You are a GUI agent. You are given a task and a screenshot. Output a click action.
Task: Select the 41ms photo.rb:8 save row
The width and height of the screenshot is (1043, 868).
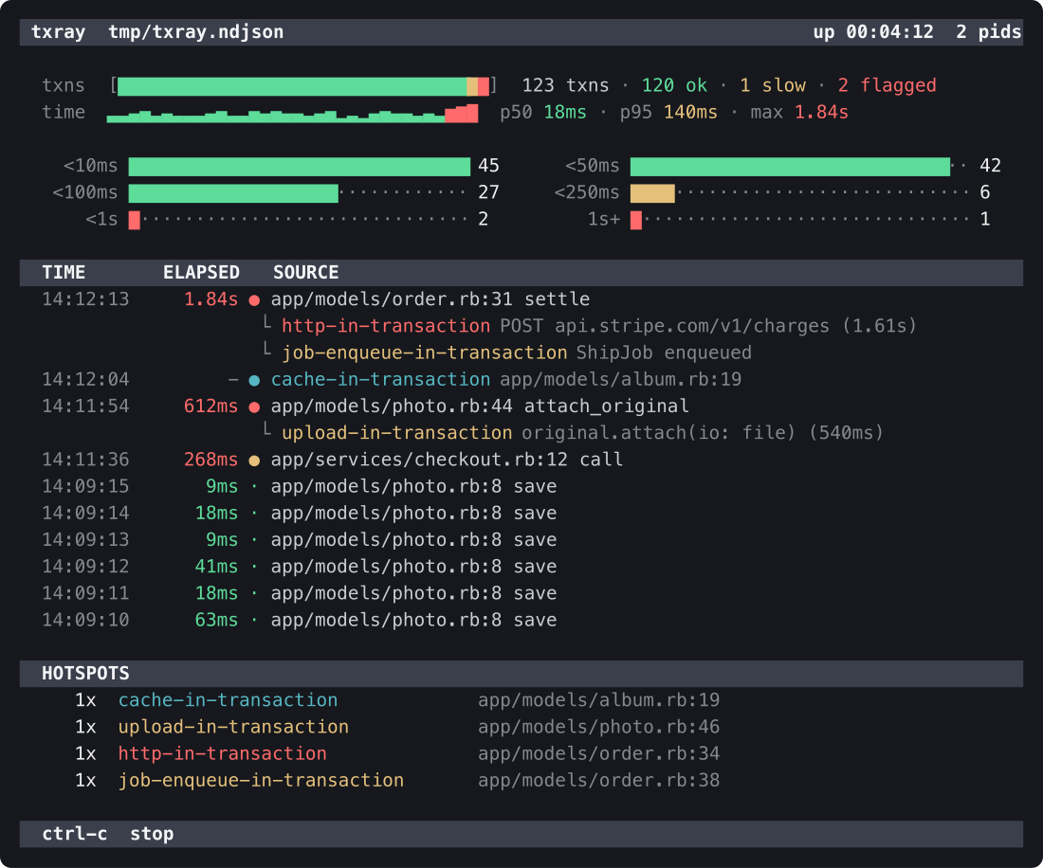[x=521, y=567]
